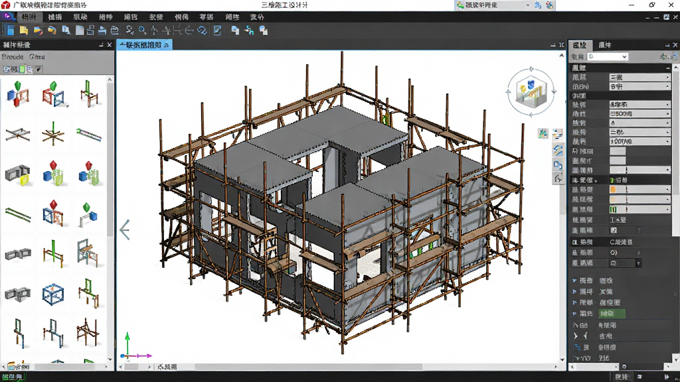Screen dimensions: 680x382
Task: Click the green highlighted value in lower properties list
Action: (612, 314)
